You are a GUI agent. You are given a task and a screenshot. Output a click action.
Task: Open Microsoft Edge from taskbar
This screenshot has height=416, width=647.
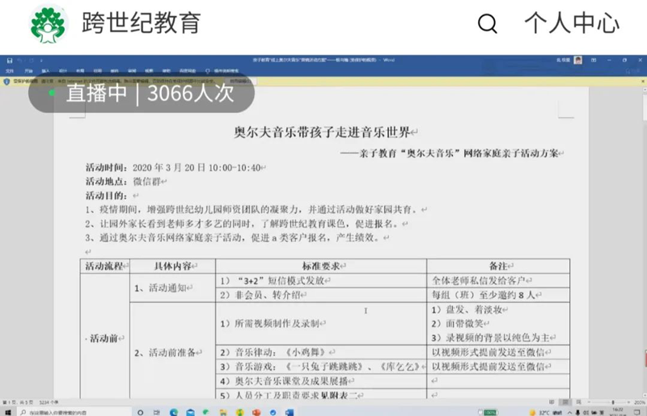[174, 412]
